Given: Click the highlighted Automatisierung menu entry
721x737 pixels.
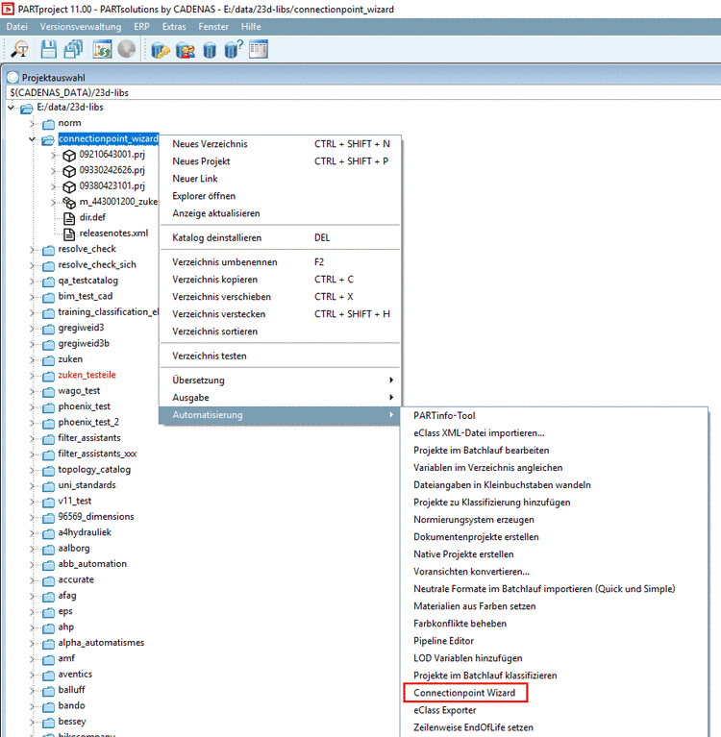Looking at the screenshot, I should pyautogui.click(x=280, y=415).
